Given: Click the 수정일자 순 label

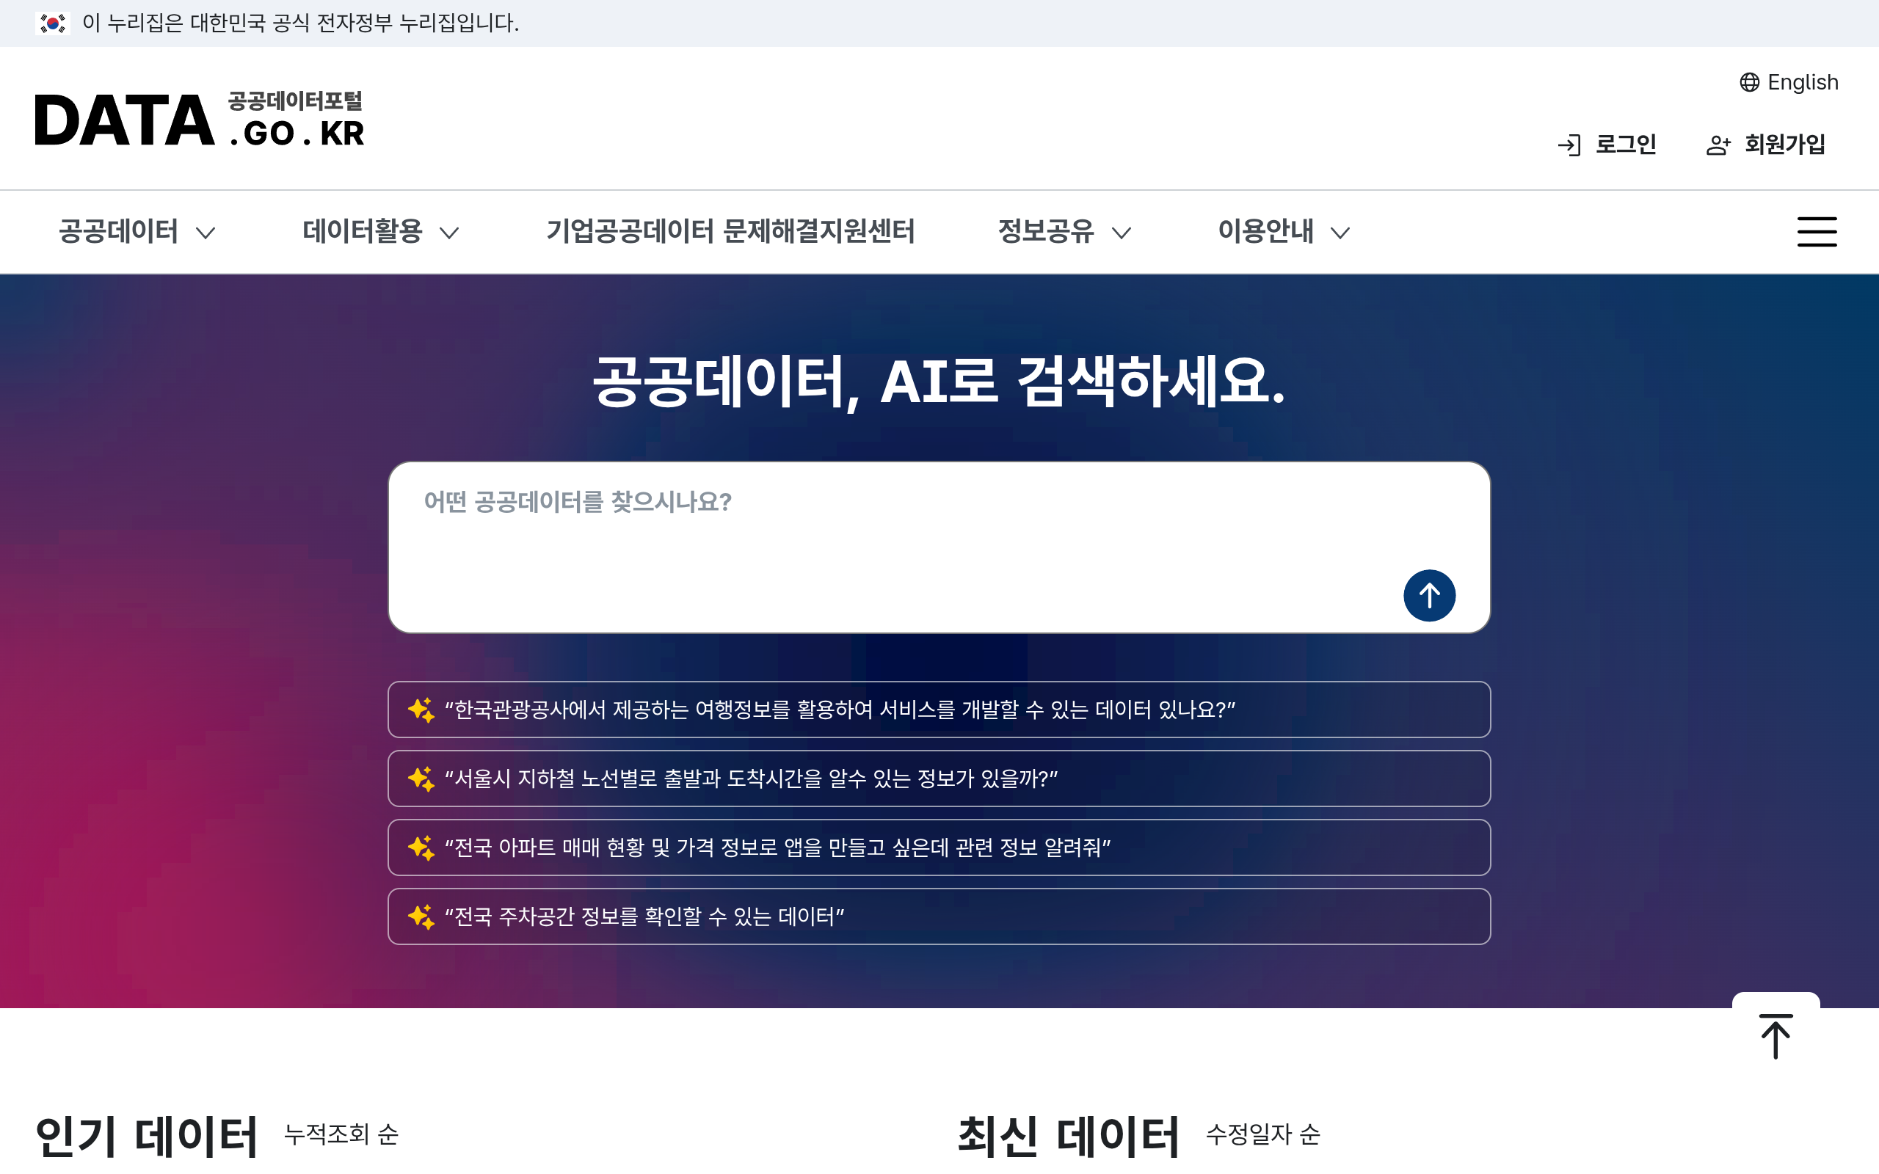Looking at the screenshot, I should (x=1262, y=1135).
